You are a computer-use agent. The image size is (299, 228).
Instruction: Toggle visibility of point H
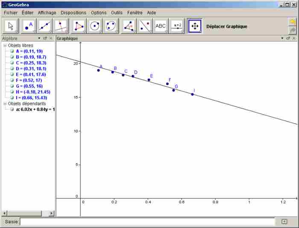(12, 92)
